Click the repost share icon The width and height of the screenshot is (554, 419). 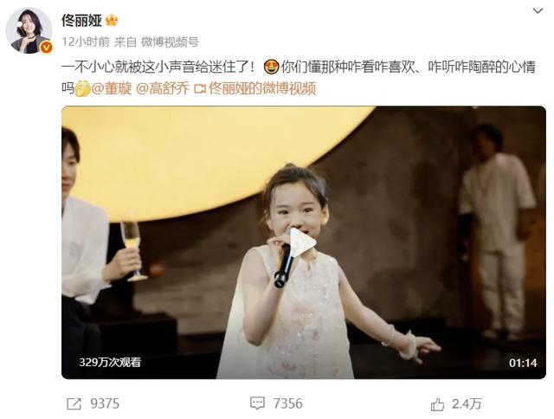tap(74, 403)
